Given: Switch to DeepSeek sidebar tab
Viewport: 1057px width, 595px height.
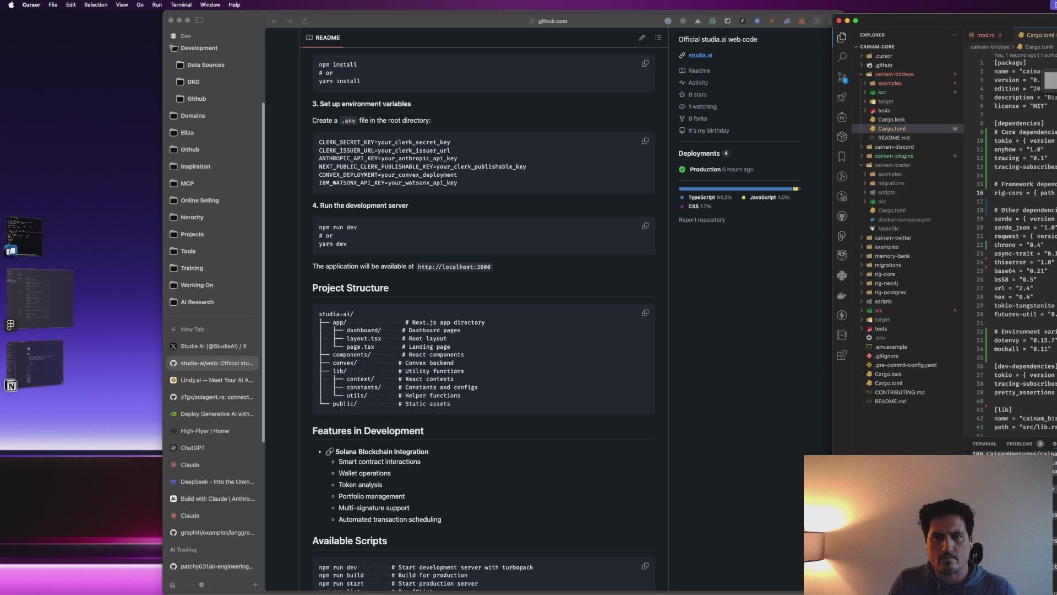Looking at the screenshot, I should (x=213, y=482).
